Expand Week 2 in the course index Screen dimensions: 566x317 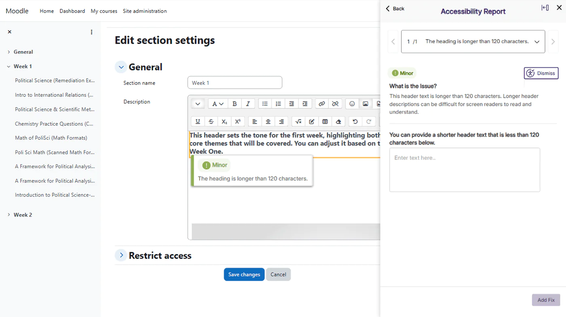9,215
